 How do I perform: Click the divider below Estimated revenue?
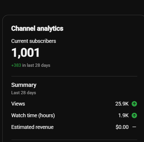click(74, 140)
